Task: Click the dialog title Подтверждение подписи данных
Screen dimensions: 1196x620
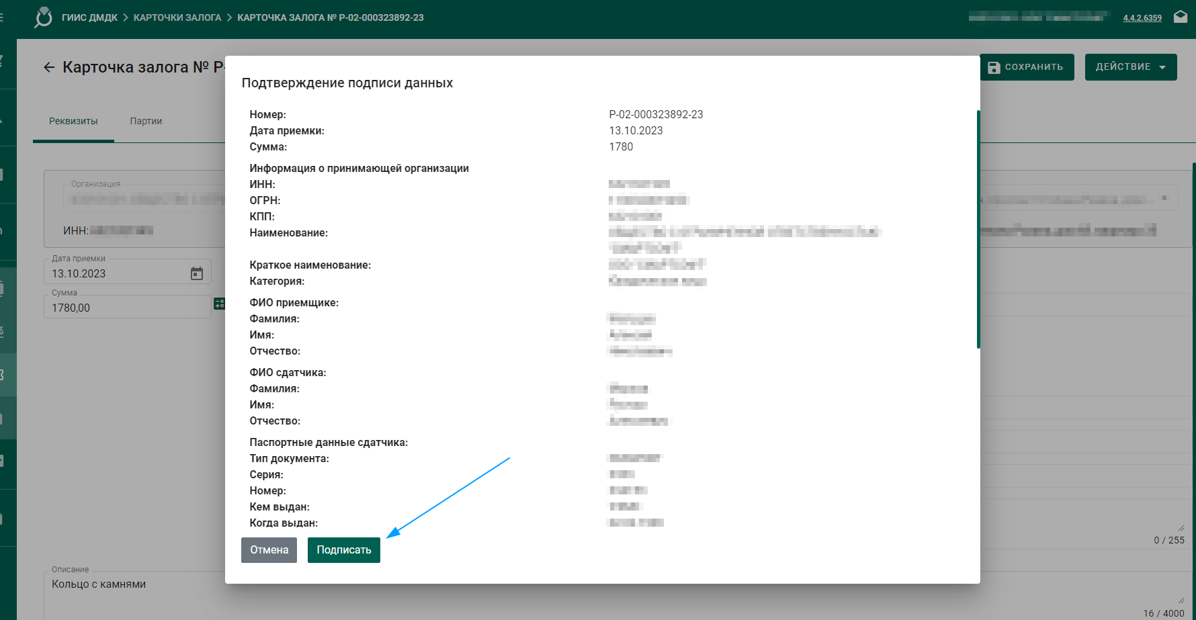Action: 347,83
